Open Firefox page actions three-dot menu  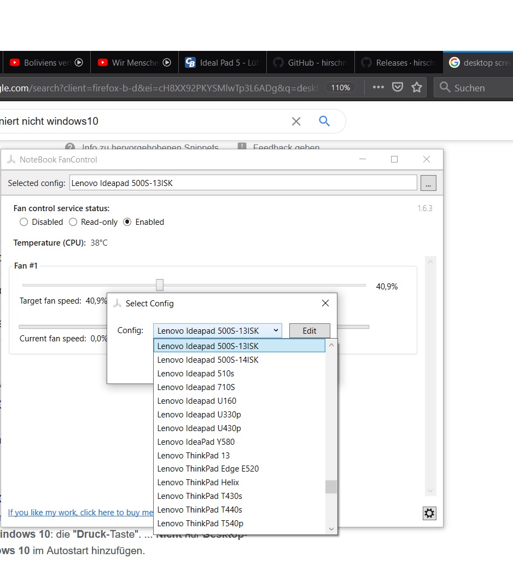[378, 88]
